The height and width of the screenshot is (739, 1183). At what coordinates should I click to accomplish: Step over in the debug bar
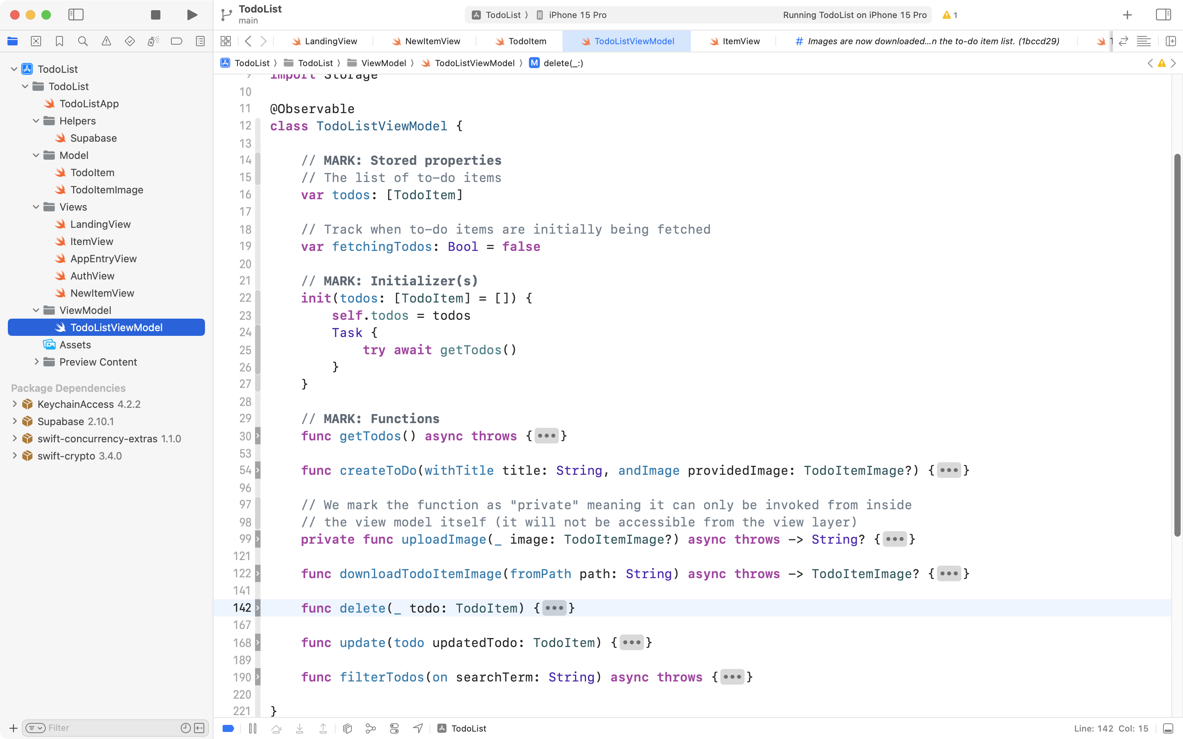point(276,728)
